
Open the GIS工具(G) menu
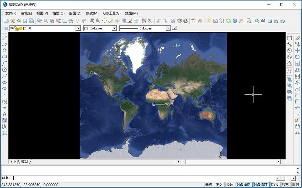click(112, 13)
